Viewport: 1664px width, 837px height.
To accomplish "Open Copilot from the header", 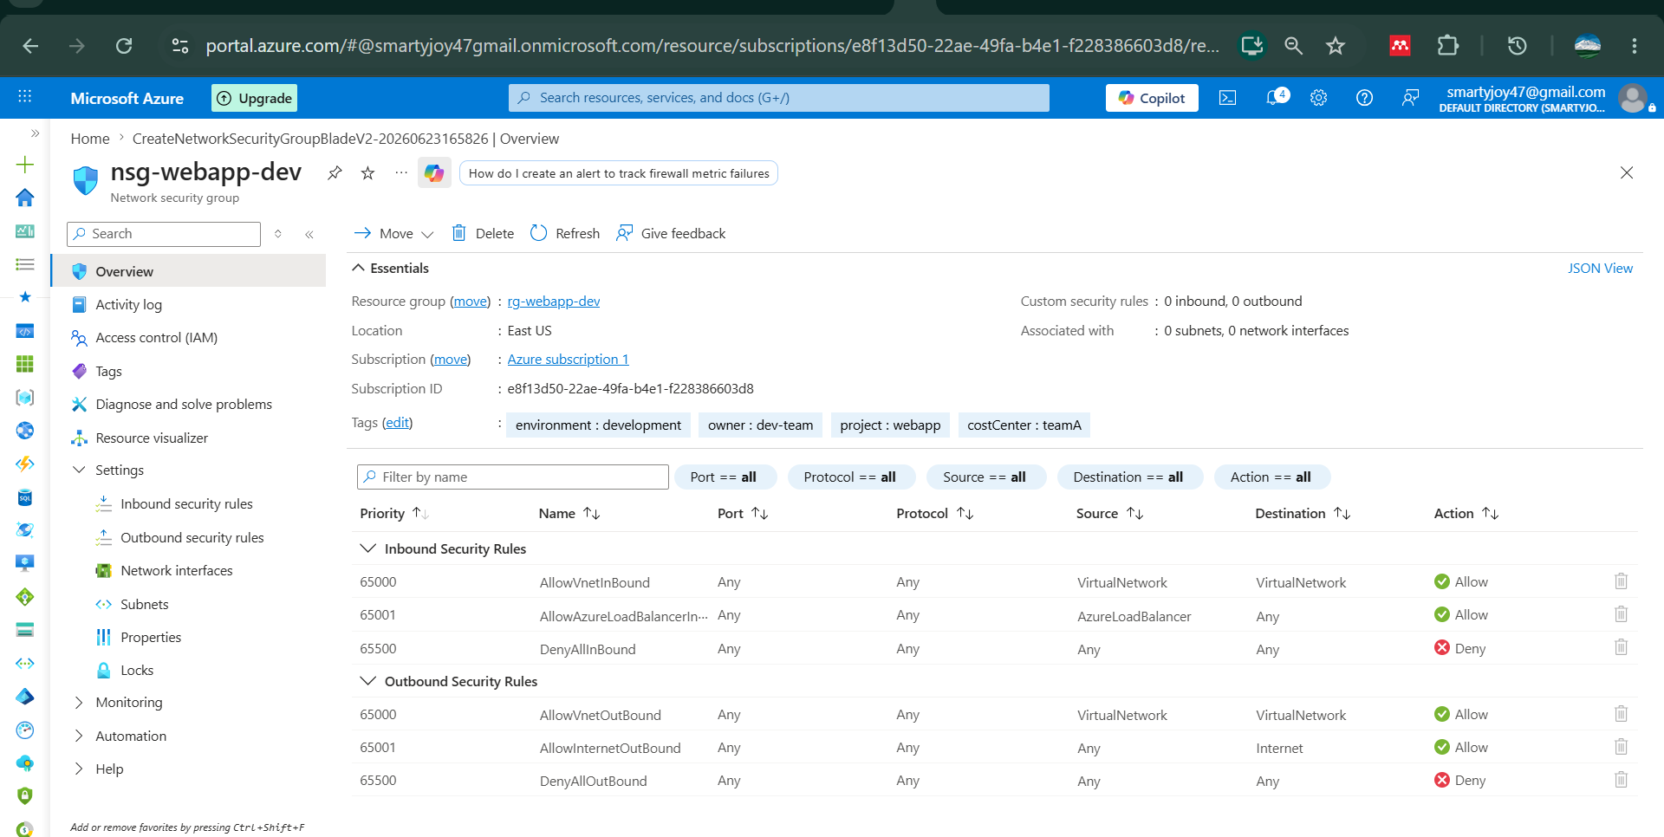I will [1152, 98].
